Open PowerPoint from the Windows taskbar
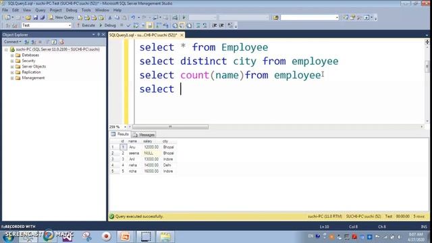 [x=125, y=236]
